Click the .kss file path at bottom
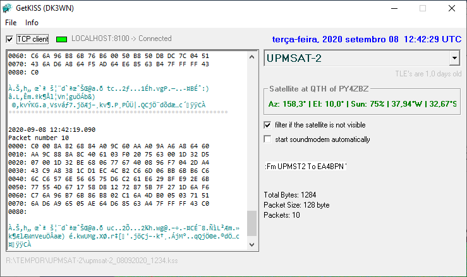 click(x=92, y=261)
